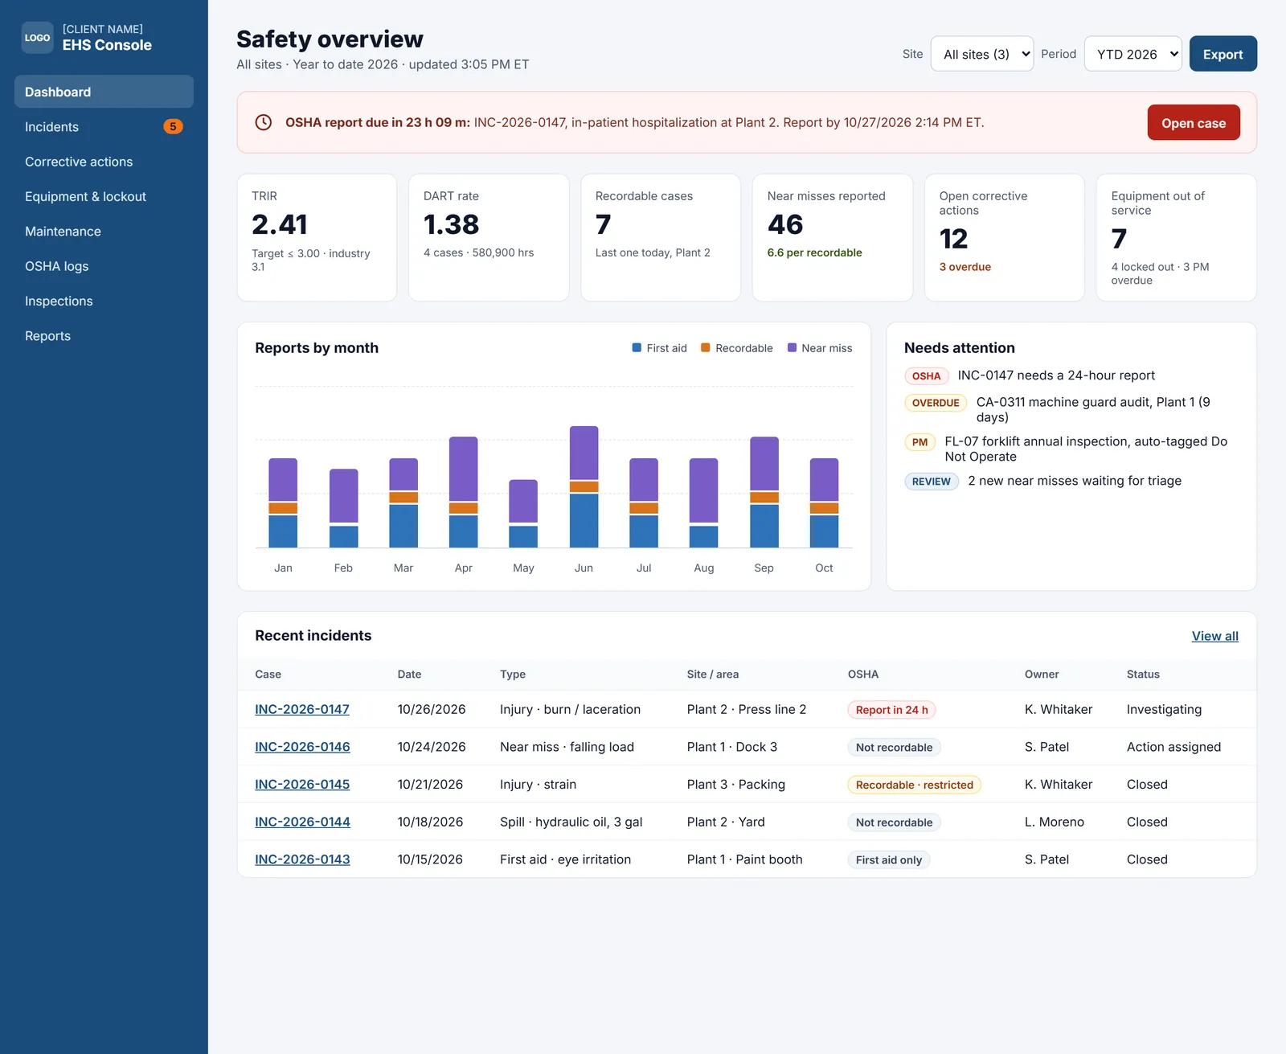
Task: Click Equipment out of service card
Action: click(1176, 238)
